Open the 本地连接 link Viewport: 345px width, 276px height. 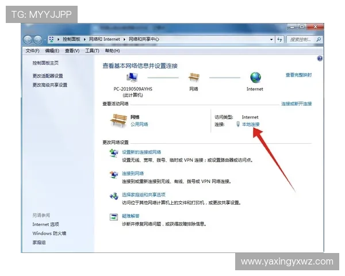(251, 124)
